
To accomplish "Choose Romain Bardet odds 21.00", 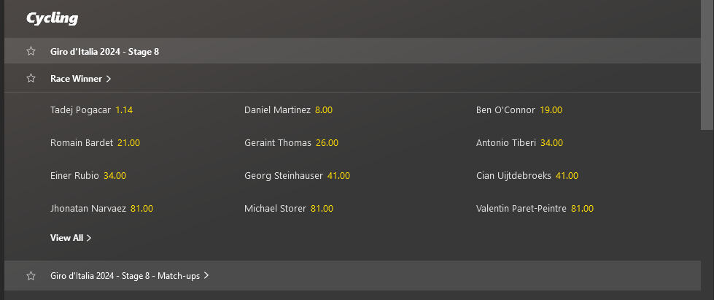I will click(128, 143).
